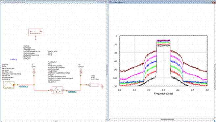Select the input wire label tag
The height and width of the screenshot is (122, 216).
pyautogui.click(x=24, y=86)
